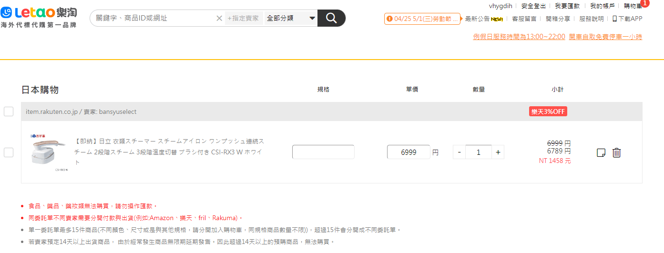Click the NEW! badge beside 最新公告
This screenshot has width=664, height=253.
click(x=497, y=19)
